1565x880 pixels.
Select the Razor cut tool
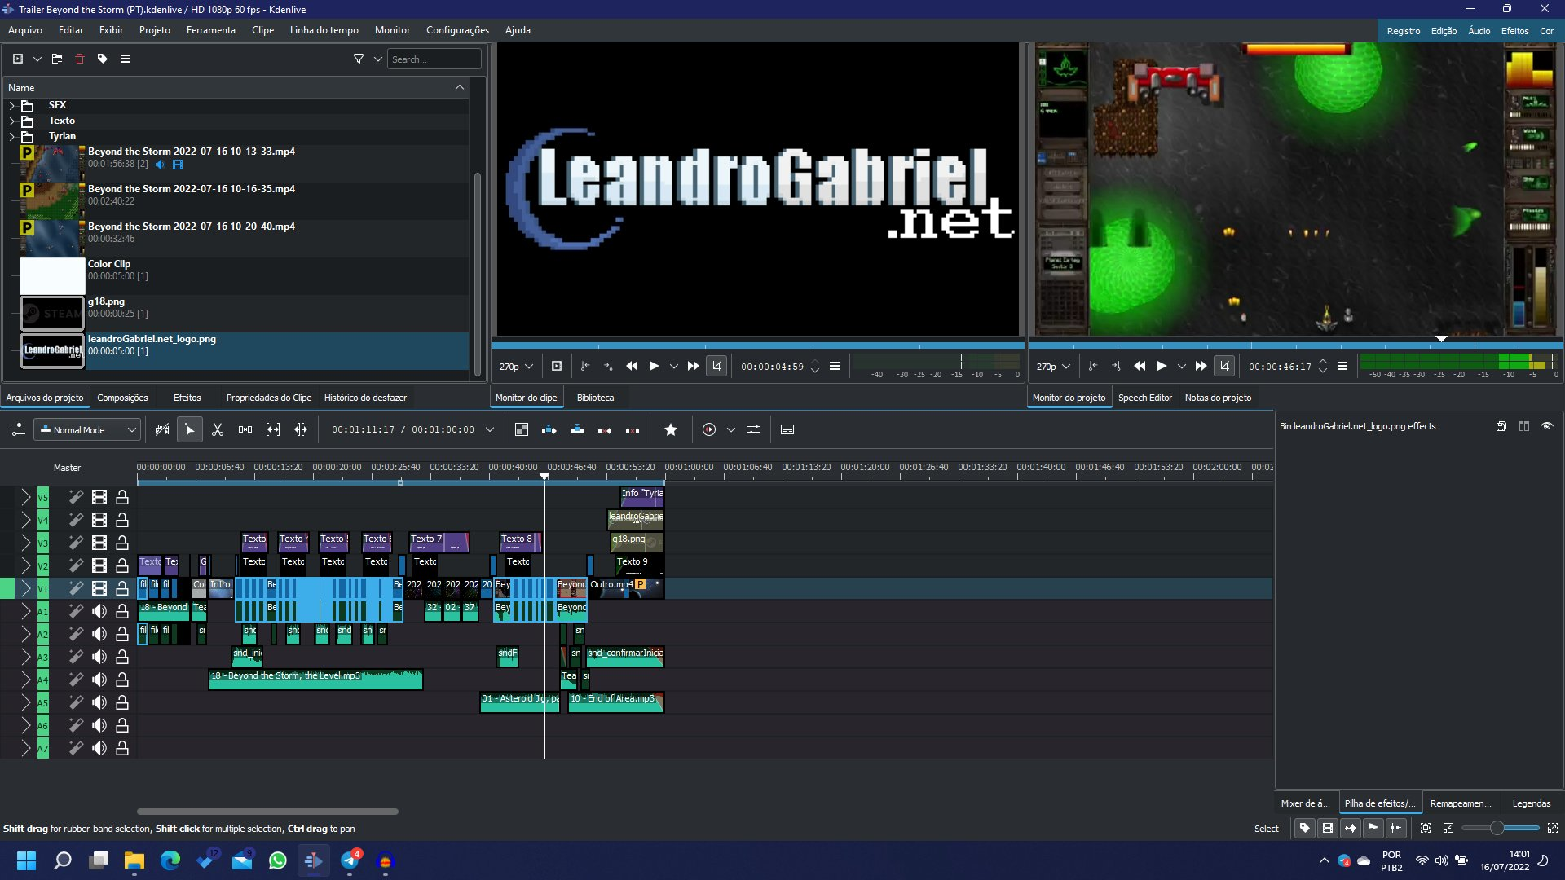pyautogui.click(x=217, y=429)
